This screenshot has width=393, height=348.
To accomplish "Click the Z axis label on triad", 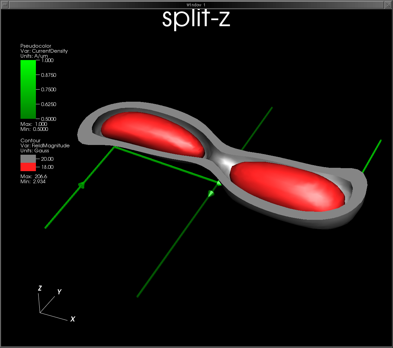I will pyautogui.click(x=40, y=288).
